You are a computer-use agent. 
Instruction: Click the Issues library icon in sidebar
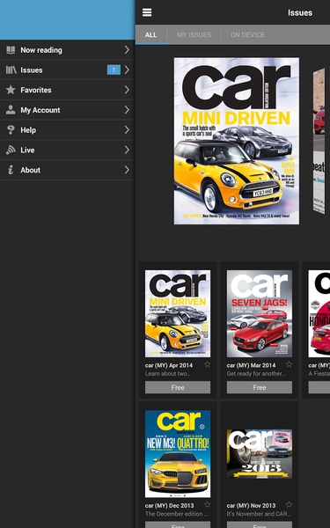11,70
